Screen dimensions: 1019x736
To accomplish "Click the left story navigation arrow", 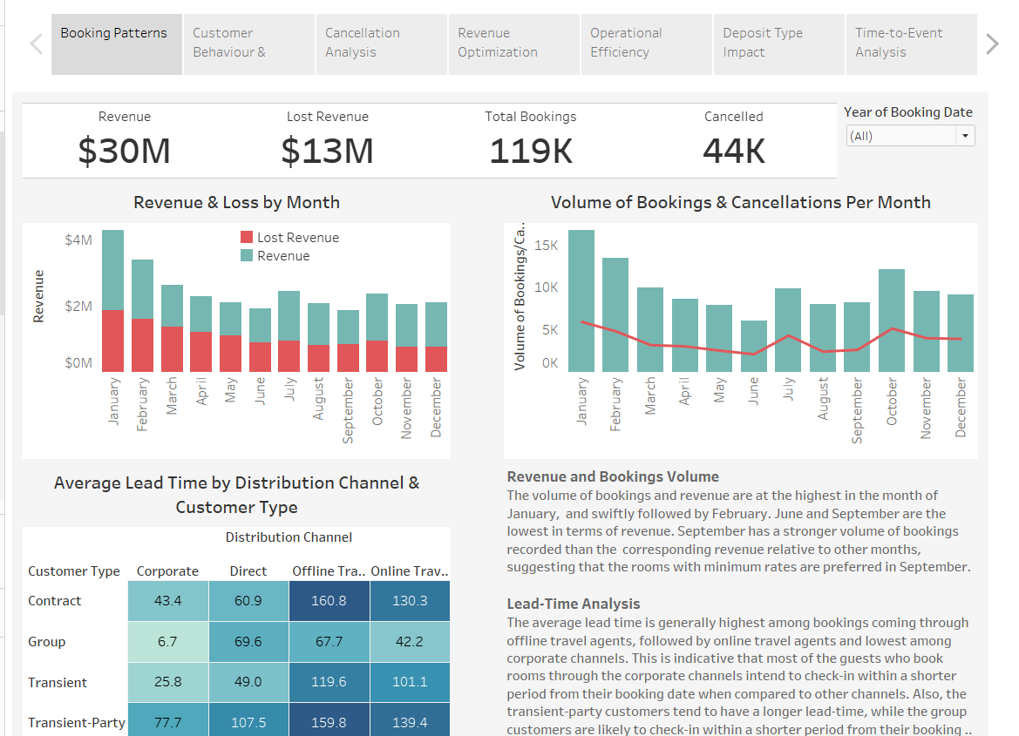I will pos(36,44).
